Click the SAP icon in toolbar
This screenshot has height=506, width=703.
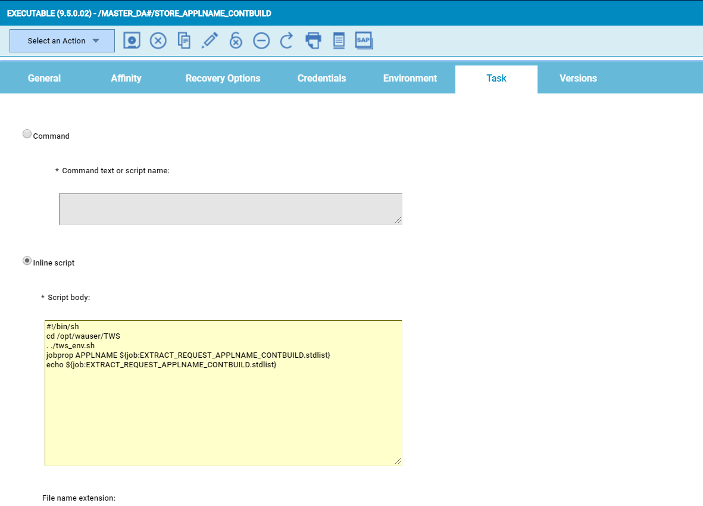(x=364, y=40)
